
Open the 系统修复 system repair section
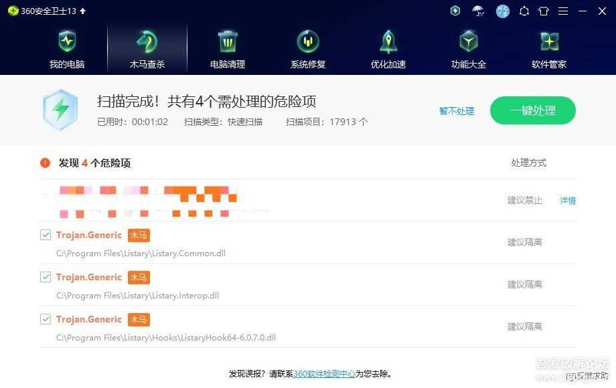(x=308, y=50)
